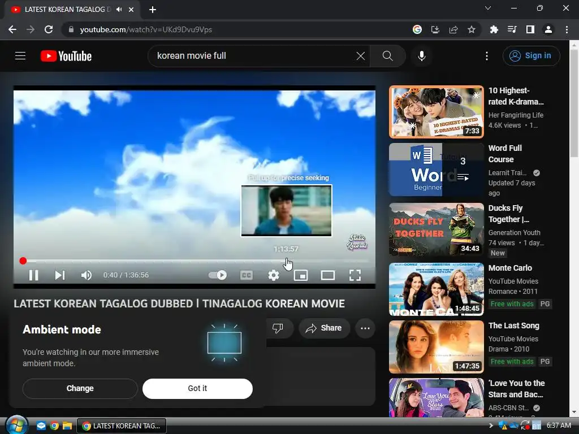Screen dimensions: 579x434
Task: Launch Chrome from taskbar quick launch
Action: point(54,426)
